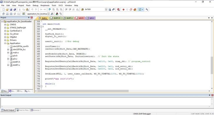Click the editor vertical scrollbar thumb

click(212, 65)
